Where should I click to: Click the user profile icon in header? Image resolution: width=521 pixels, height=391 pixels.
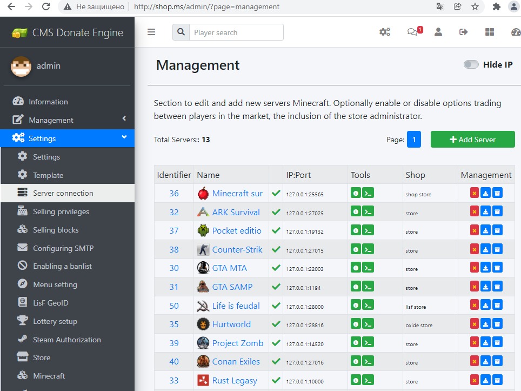(x=438, y=32)
